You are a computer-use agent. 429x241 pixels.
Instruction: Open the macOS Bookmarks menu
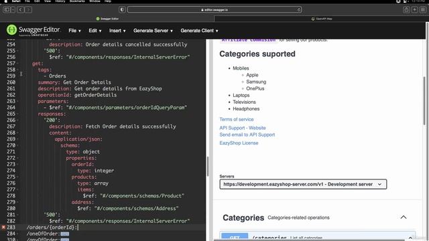click(77, 1)
